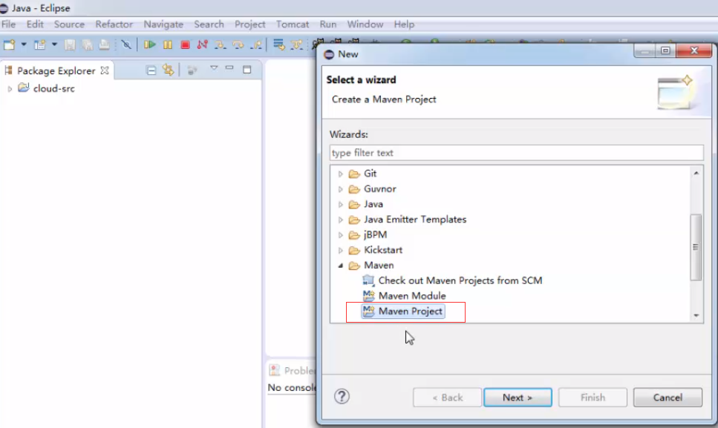Collapse all in Package Explorer
This screenshot has height=428, width=718.
click(151, 70)
